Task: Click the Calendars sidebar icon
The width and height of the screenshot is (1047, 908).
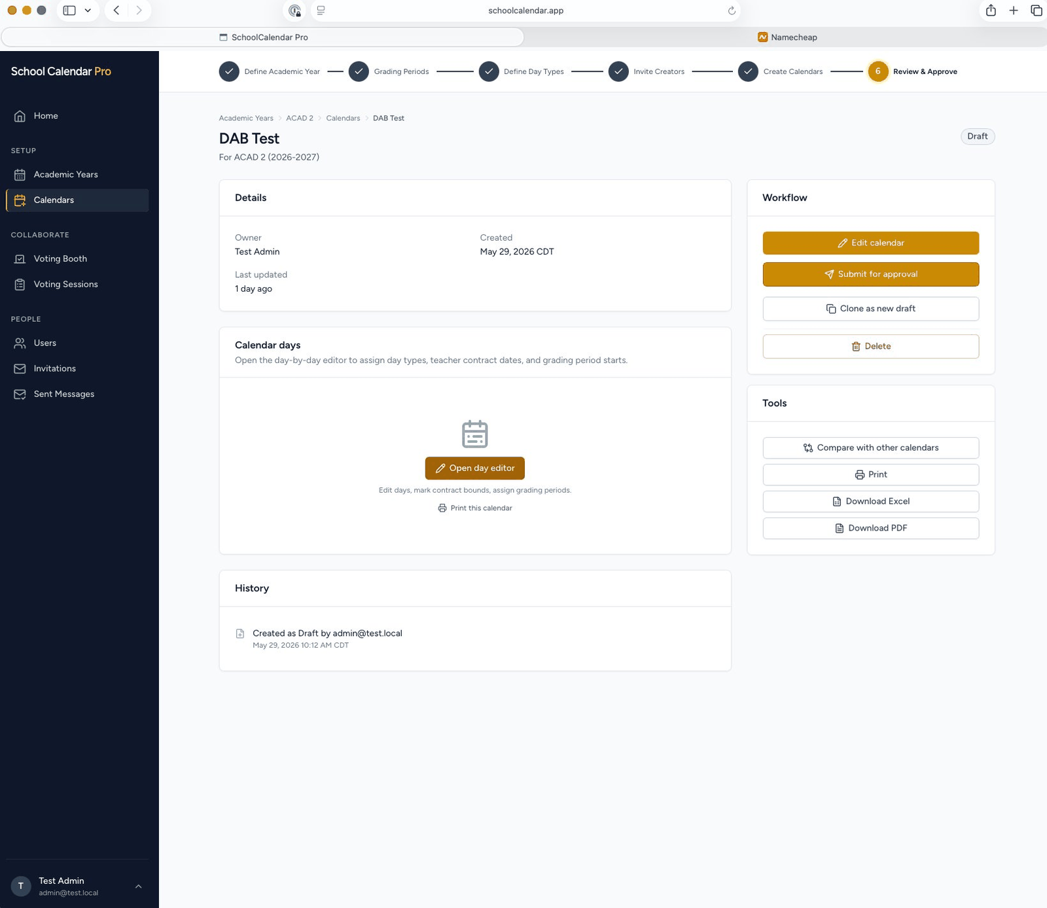Action: click(x=20, y=200)
